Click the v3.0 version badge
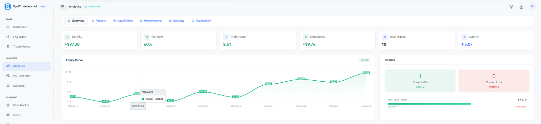 point(43,7)
